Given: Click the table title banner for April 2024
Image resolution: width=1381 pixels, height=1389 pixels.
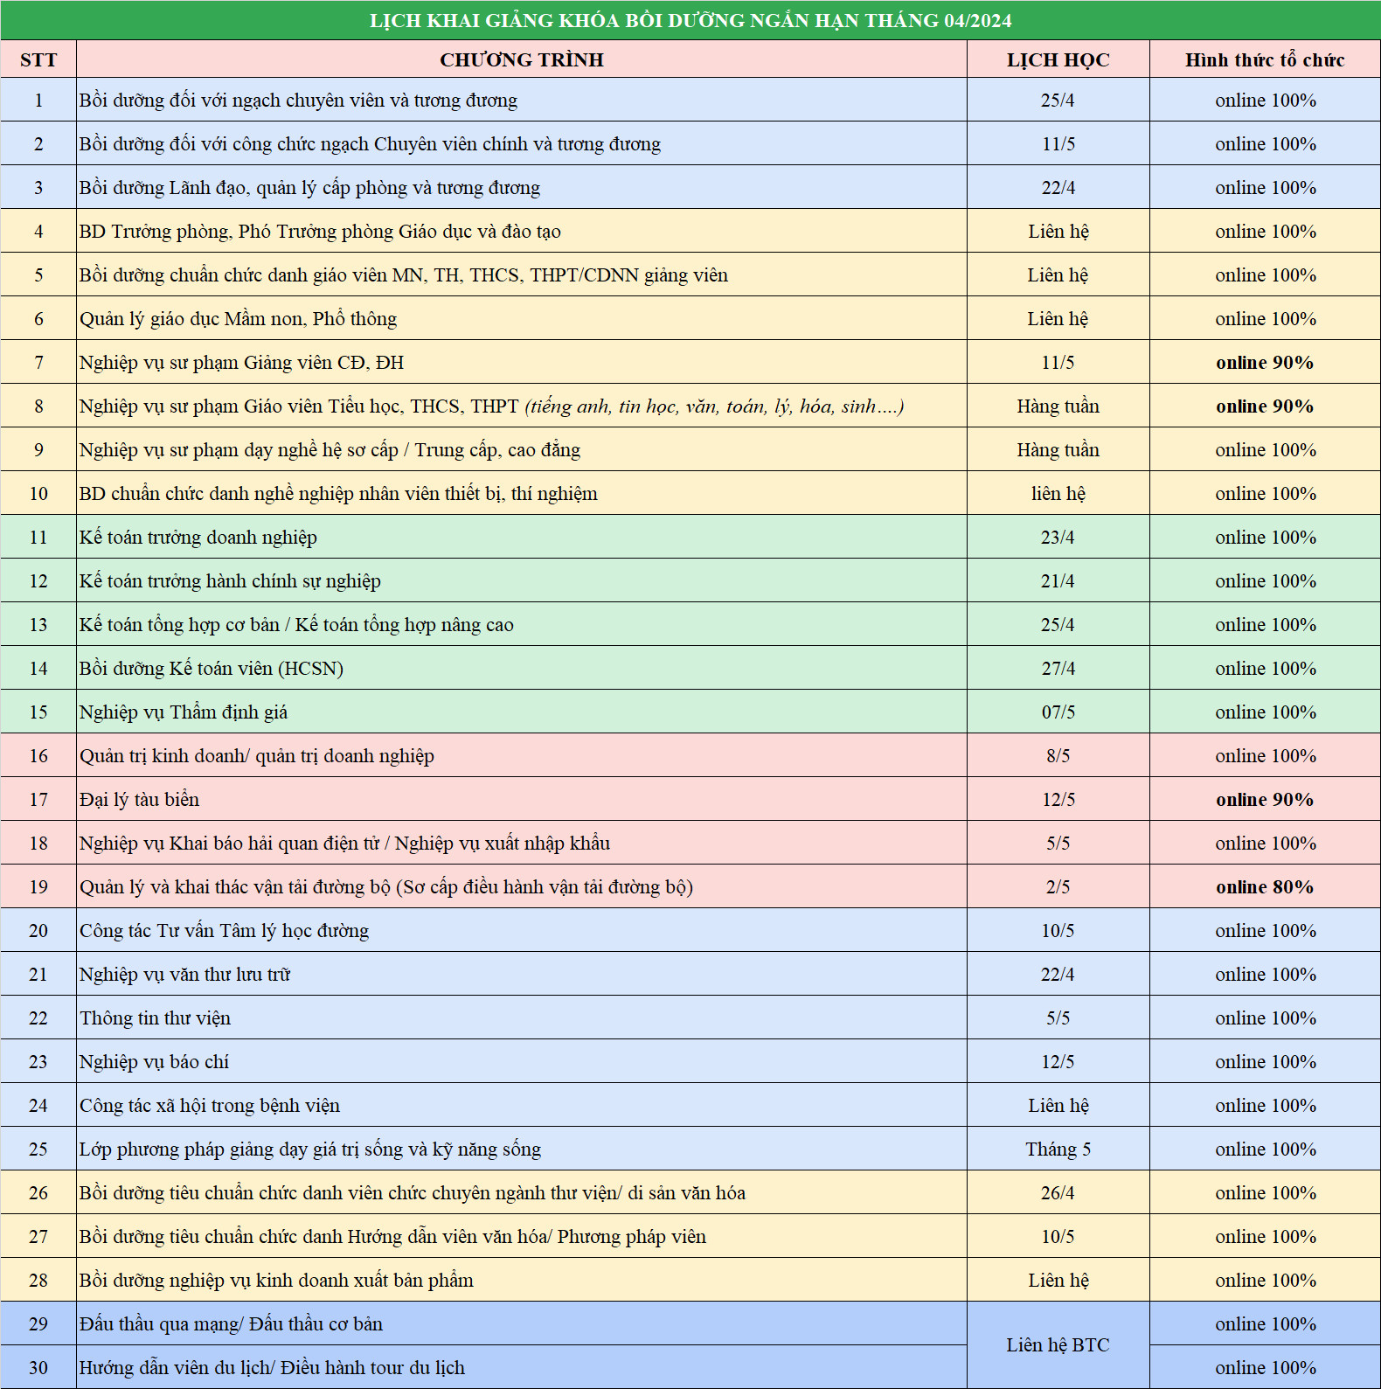Looking at the screenshot, I should coord(690,20).
